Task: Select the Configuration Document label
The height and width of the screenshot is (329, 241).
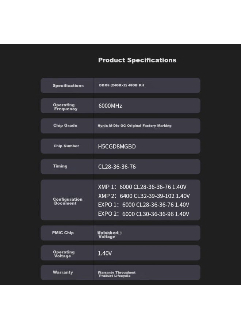Action: pos(68,201)
